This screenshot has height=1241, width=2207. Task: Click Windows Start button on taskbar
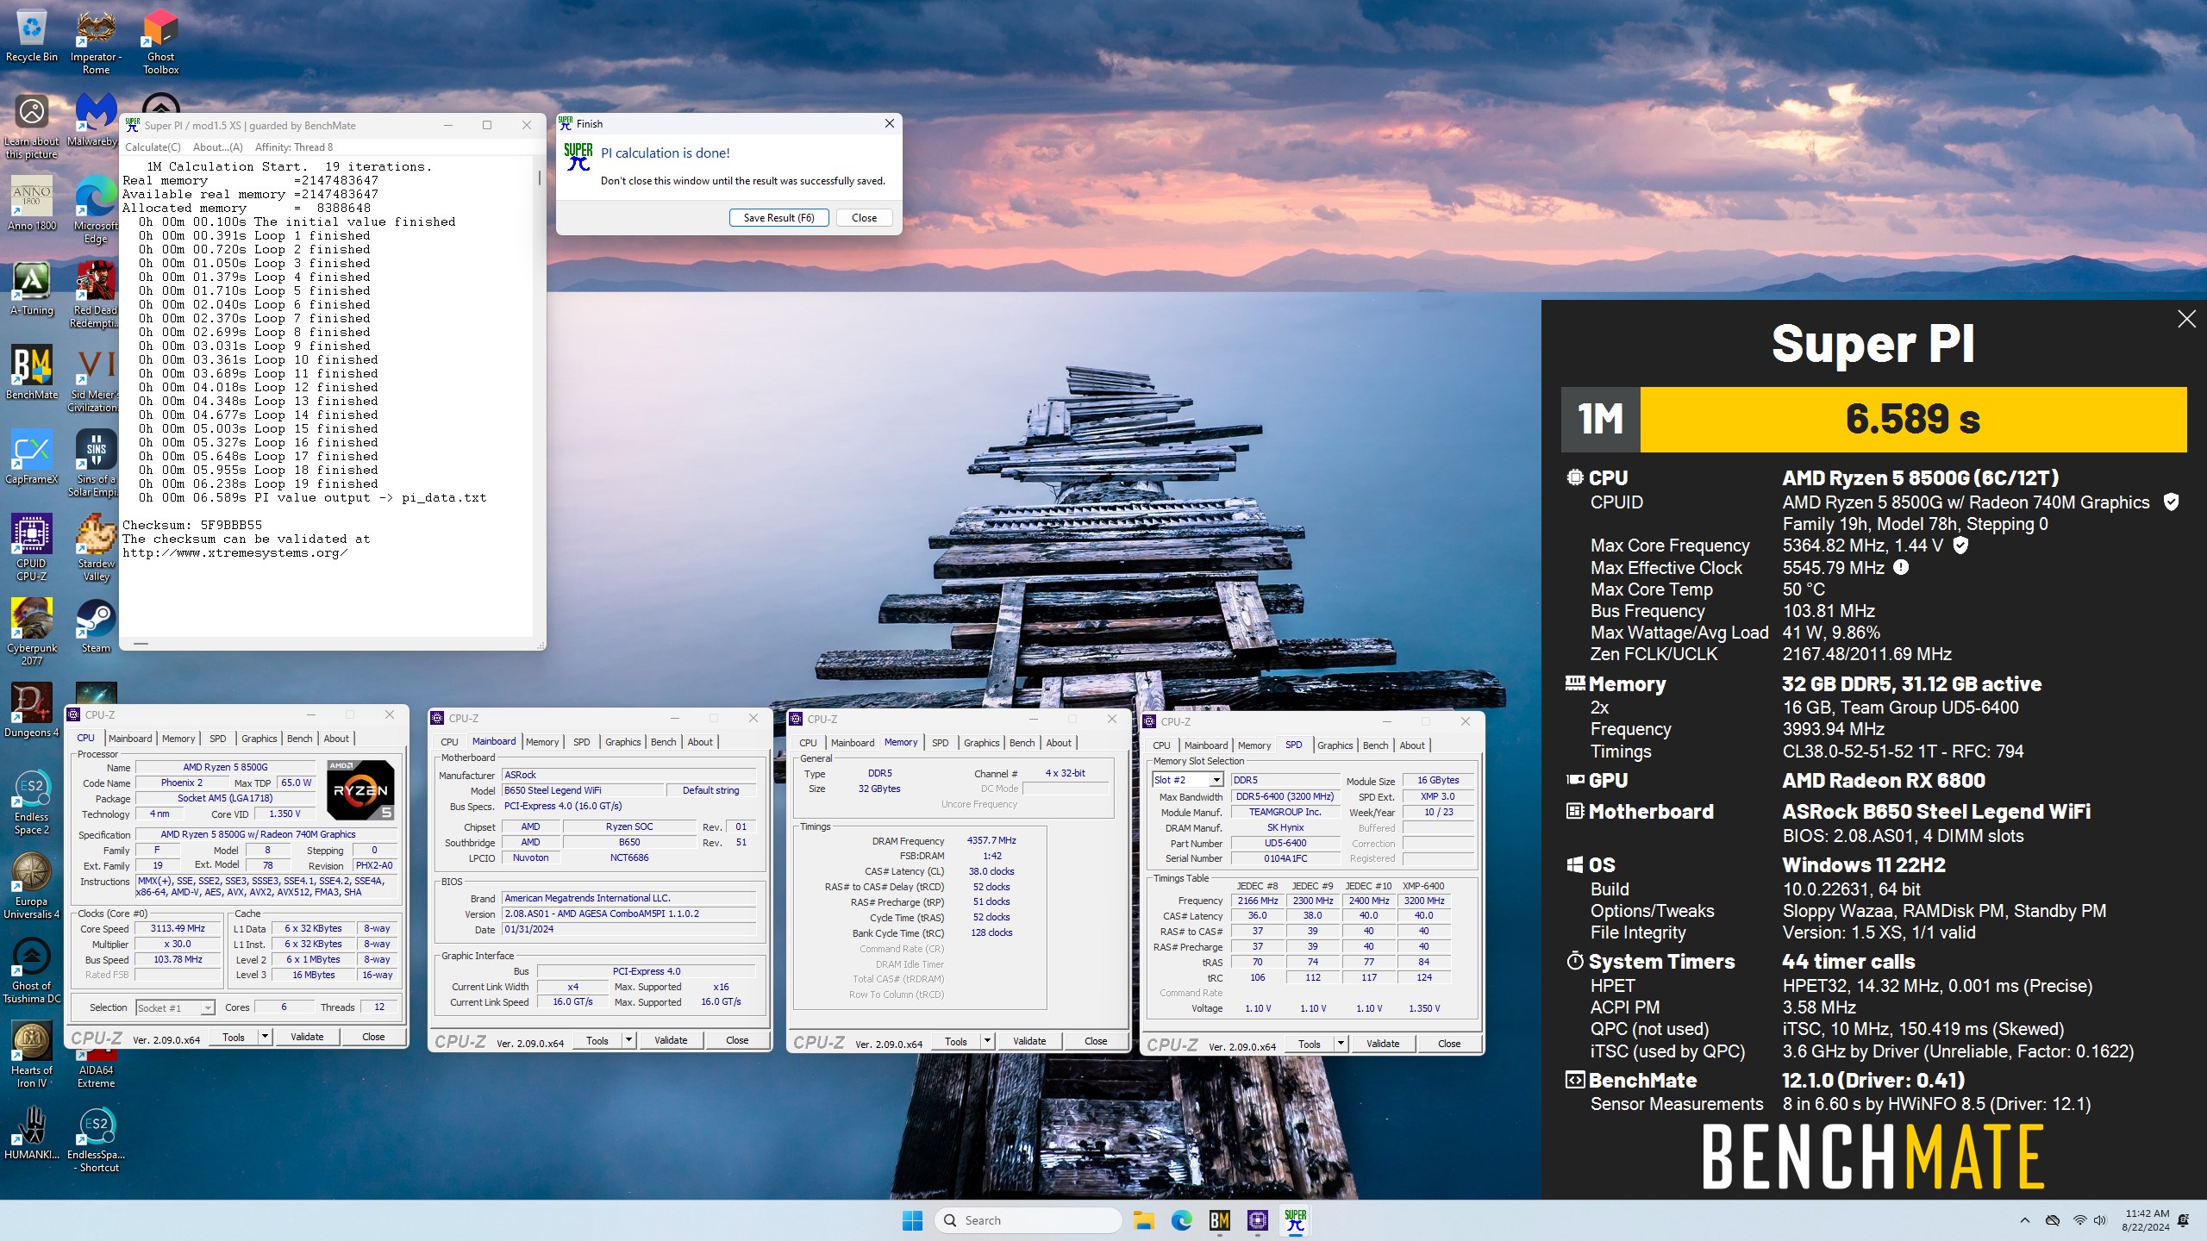[x=912, y=1220]
